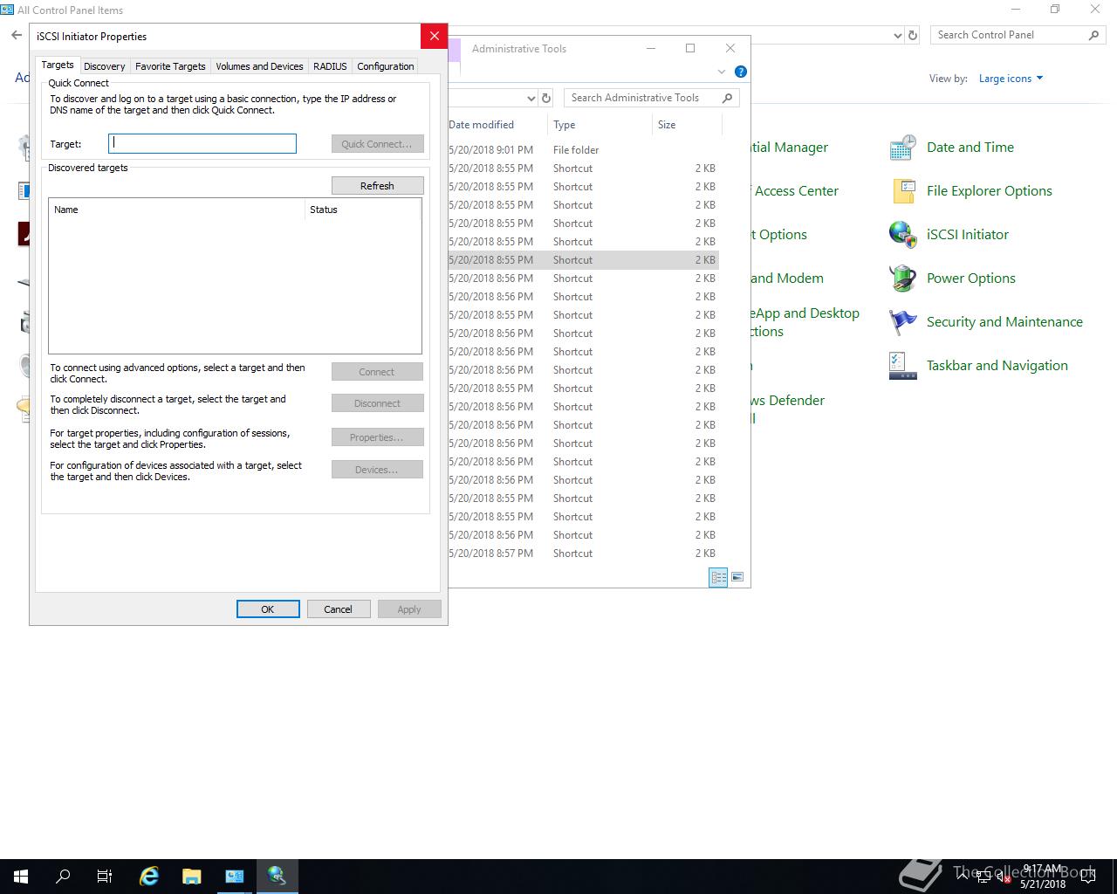The width and height of the screenshot is (1117, 894).
Task: Open Control Panel address history dropdown
Action: coord(898,35)
